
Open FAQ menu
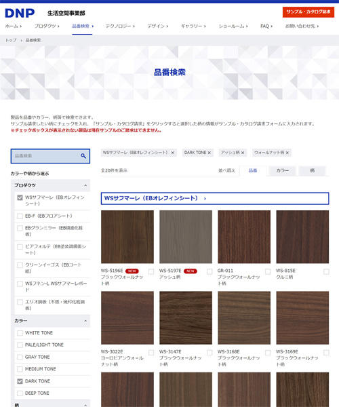266,26
